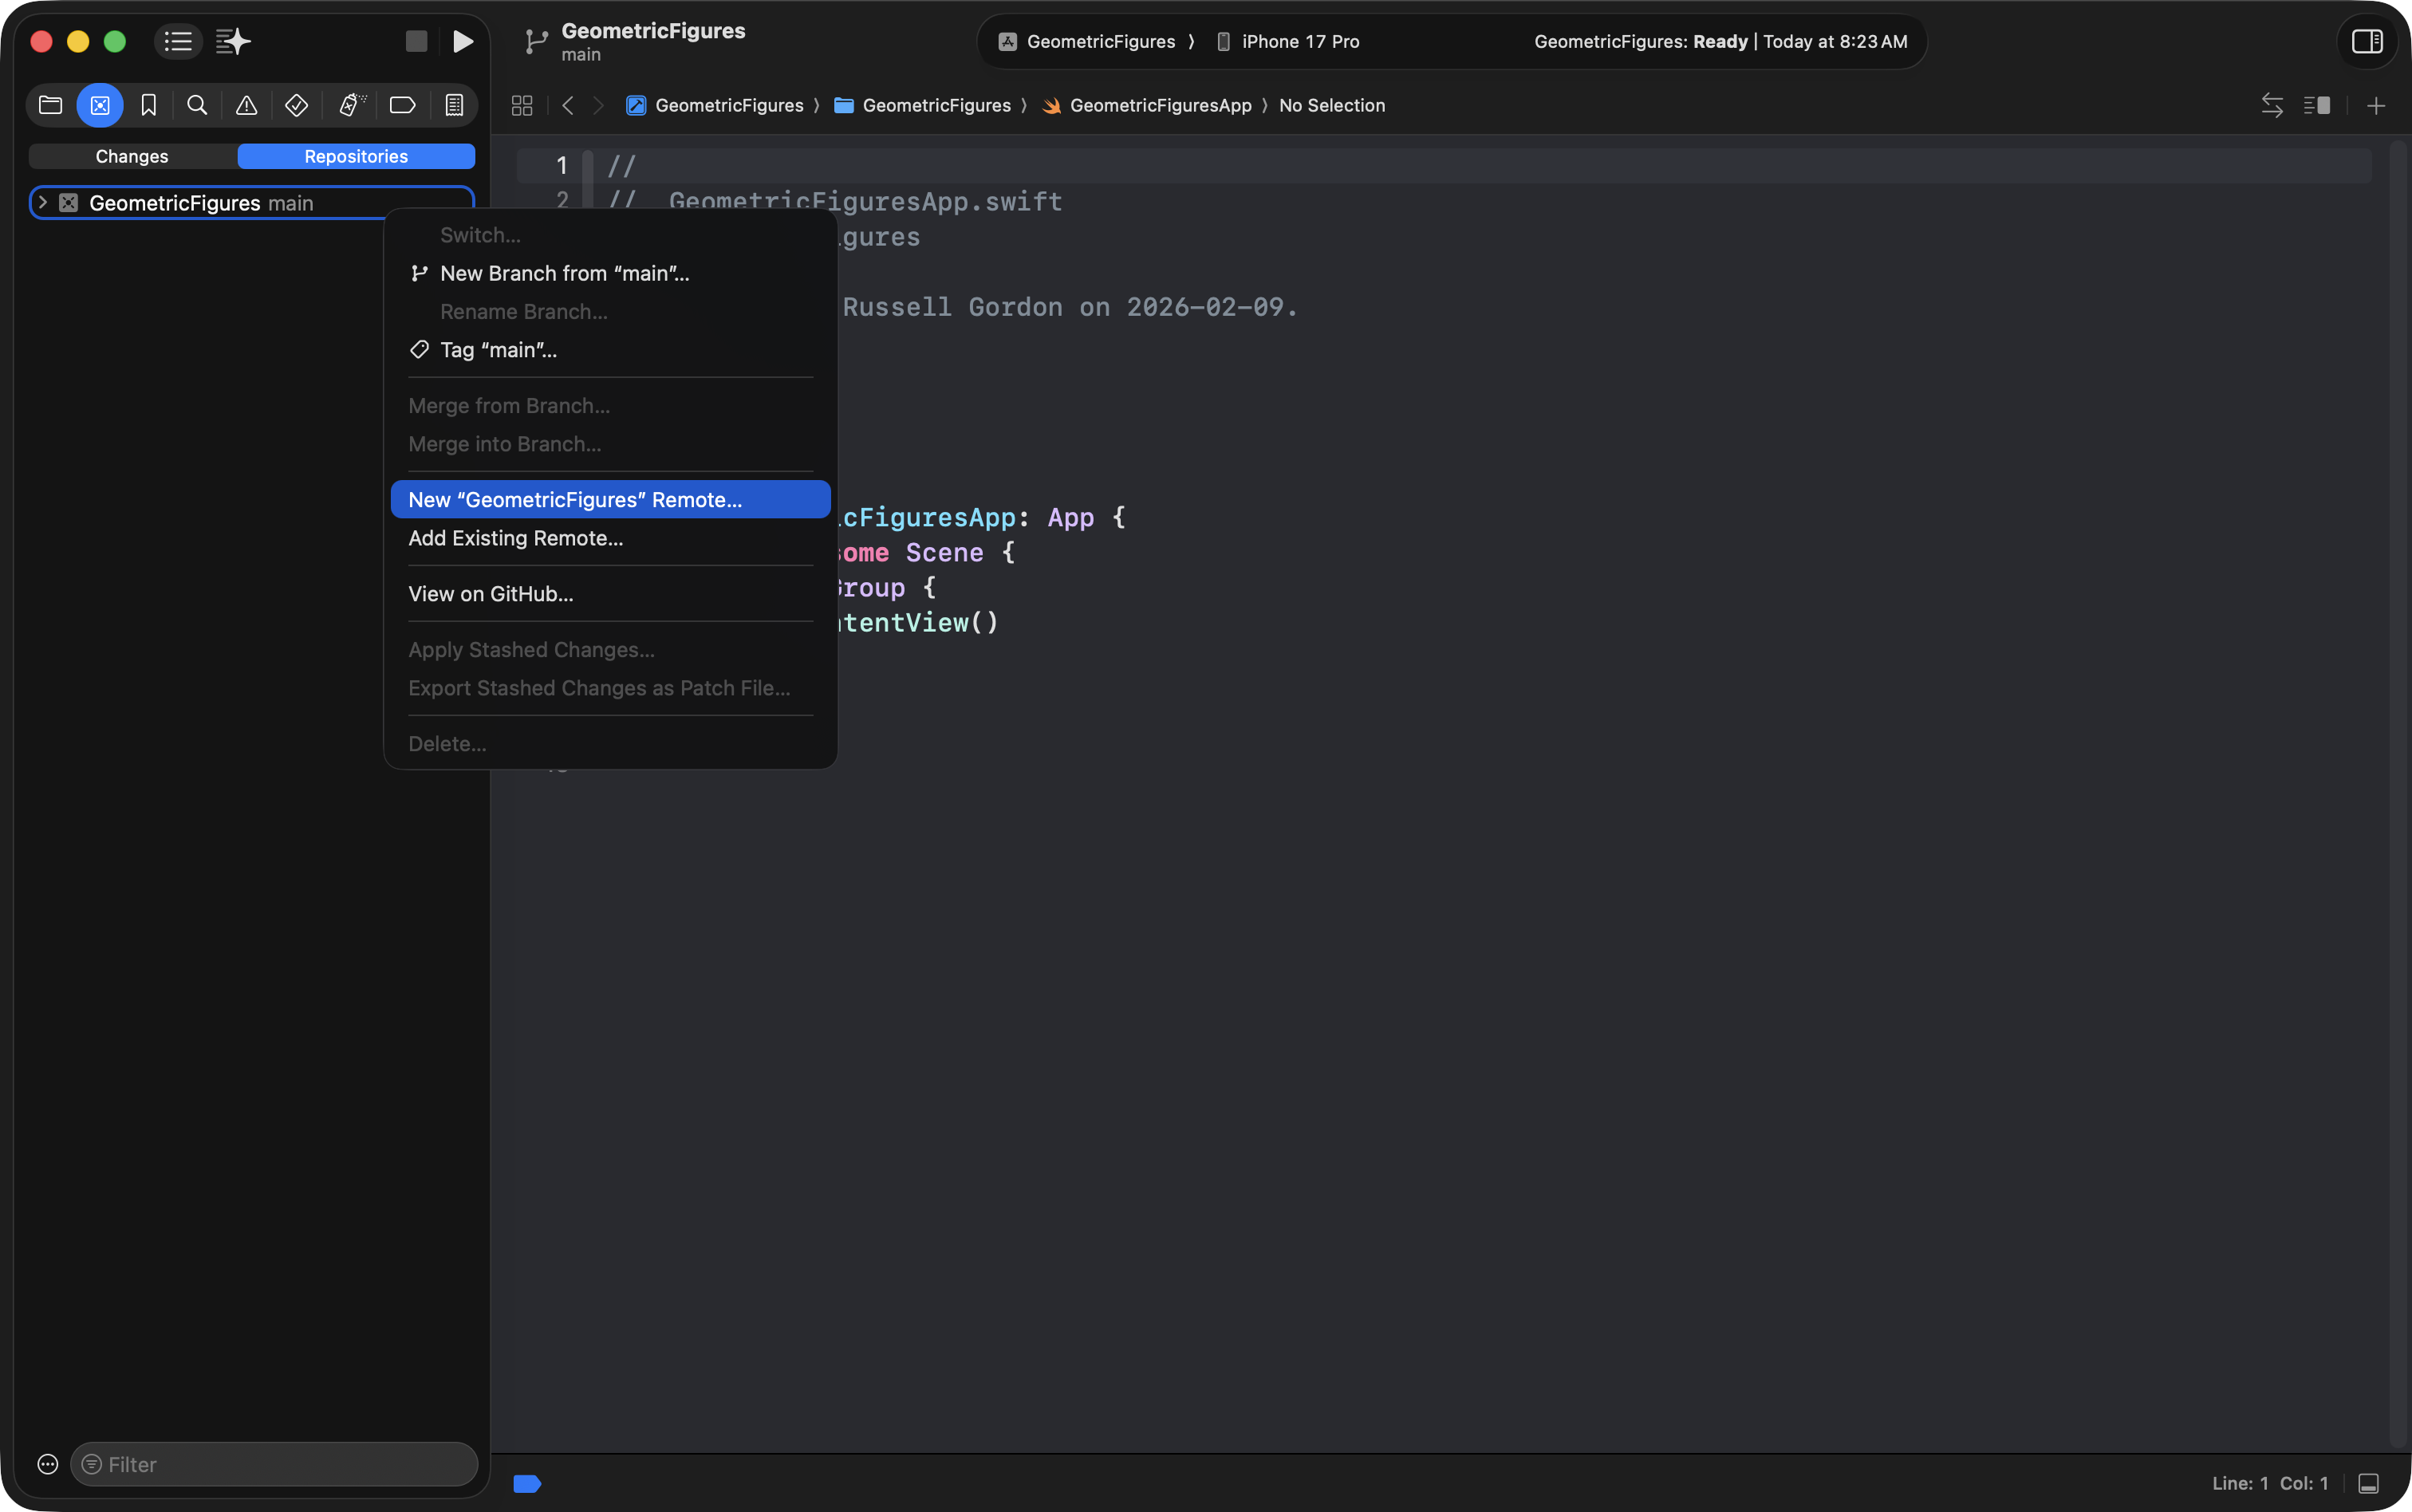Viewport: 2412px width, 1512px height.
Task: Expand the GeometricFigures main repository row
Action: coord(42,203)
